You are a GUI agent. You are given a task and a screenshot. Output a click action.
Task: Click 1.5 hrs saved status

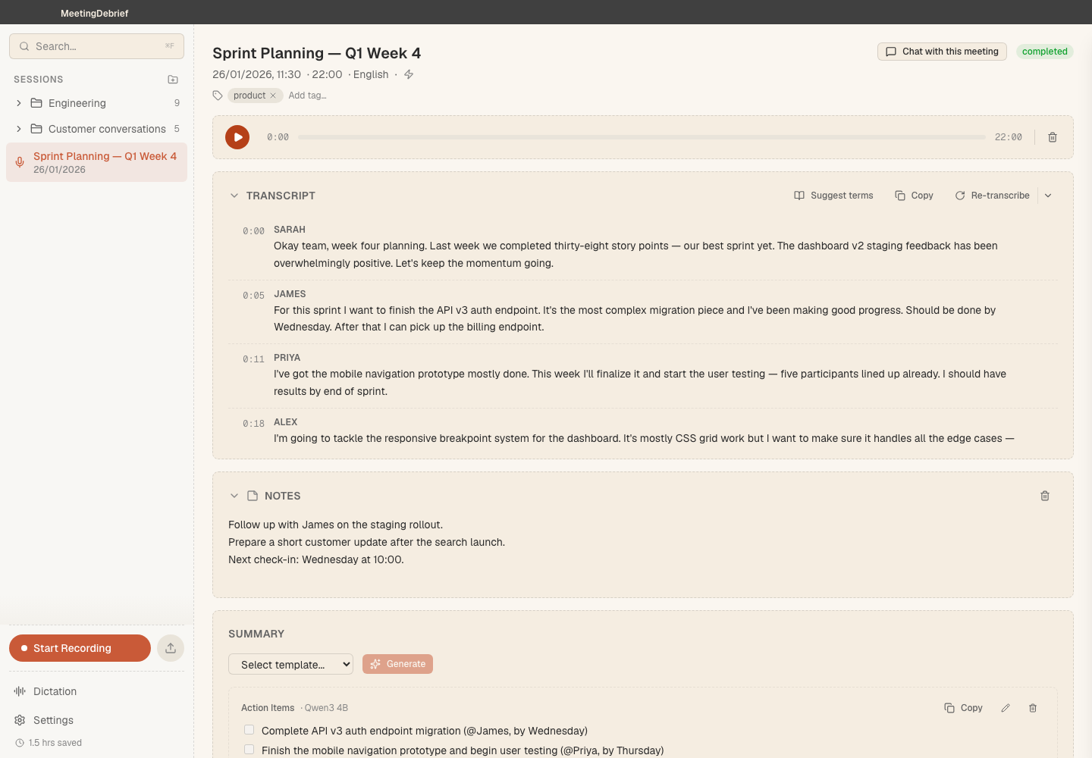pyautogui.click(x=49, y=743)
